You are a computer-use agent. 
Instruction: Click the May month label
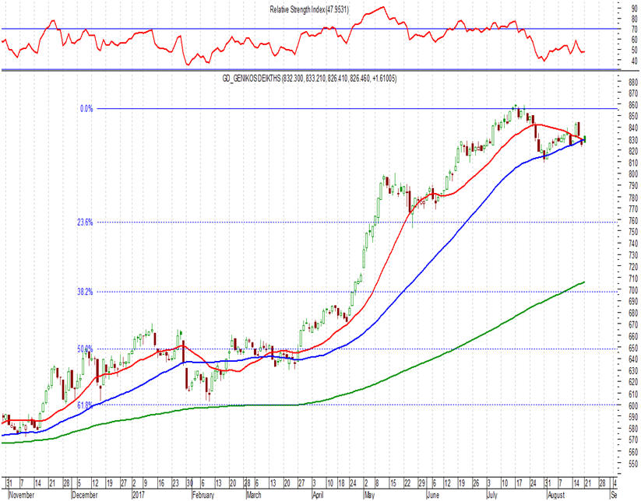tap(369, 495)
